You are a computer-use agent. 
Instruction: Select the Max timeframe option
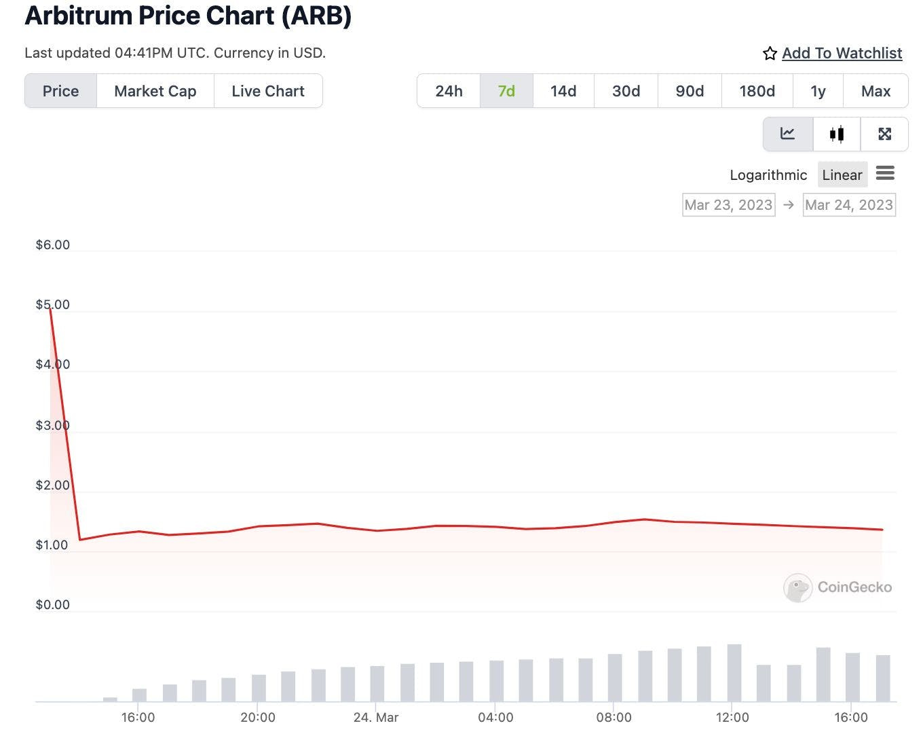click(x=875, y=90)
